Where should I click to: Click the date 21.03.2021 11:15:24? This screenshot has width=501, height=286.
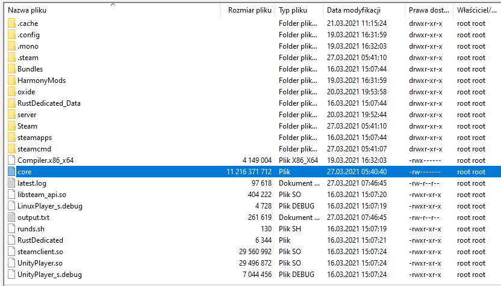[356, 23]
